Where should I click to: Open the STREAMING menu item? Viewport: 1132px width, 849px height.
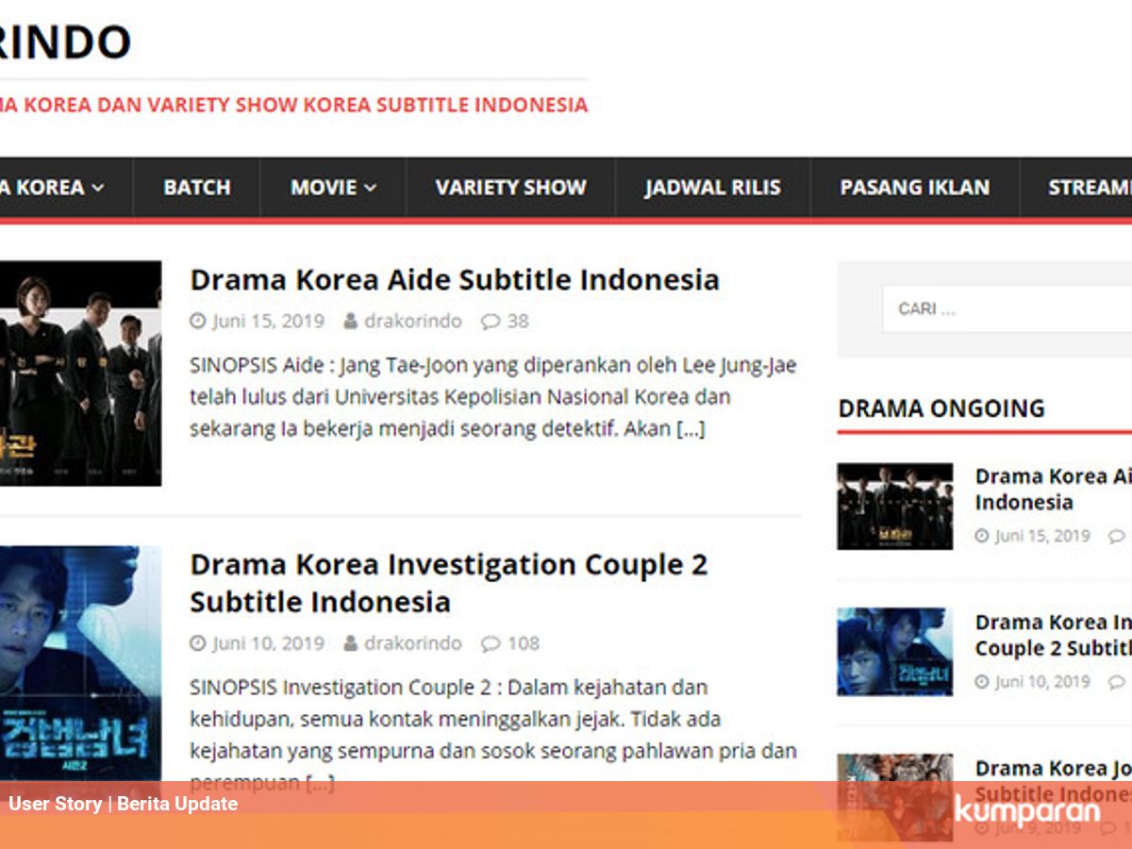[x=1090, y=188]
